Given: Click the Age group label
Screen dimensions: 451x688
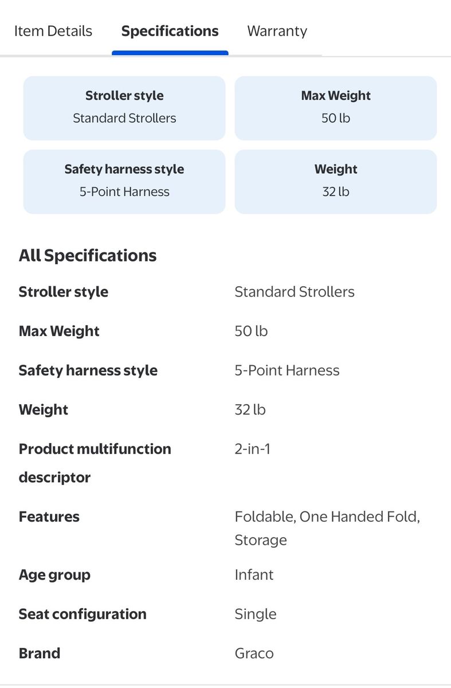Looking at the screenshot, I should [x=54, y=574].
